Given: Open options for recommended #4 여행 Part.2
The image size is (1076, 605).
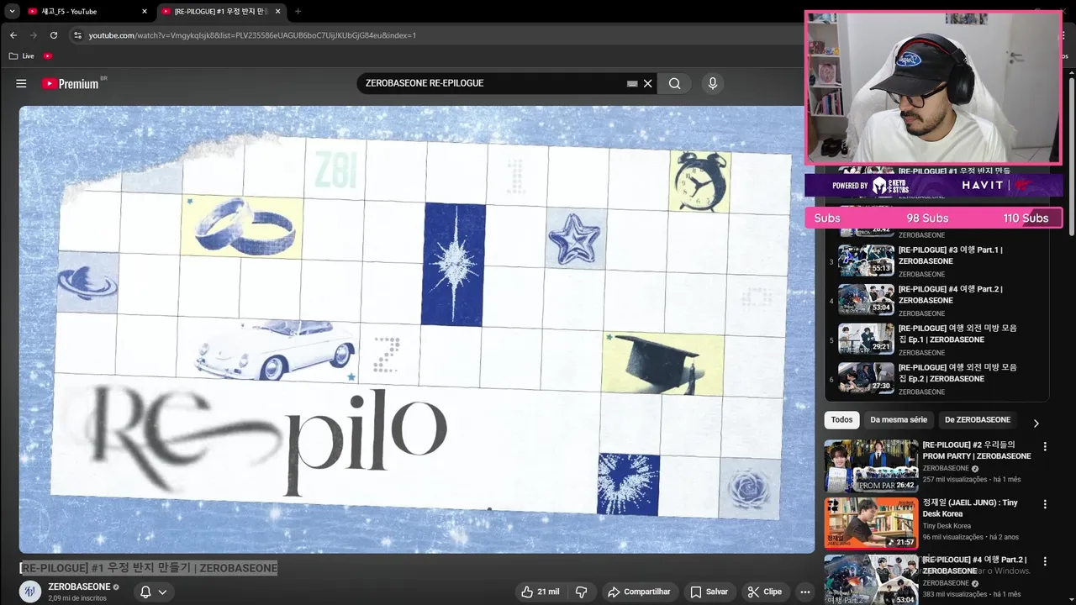Looking at the screenshot, I should 1045,561.
